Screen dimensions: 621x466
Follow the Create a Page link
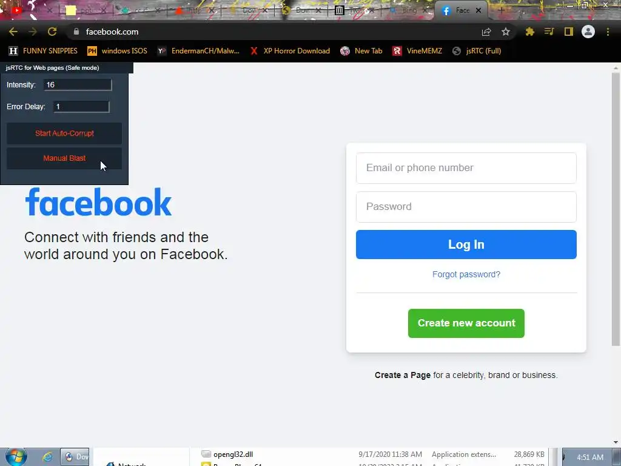point(403,375)
